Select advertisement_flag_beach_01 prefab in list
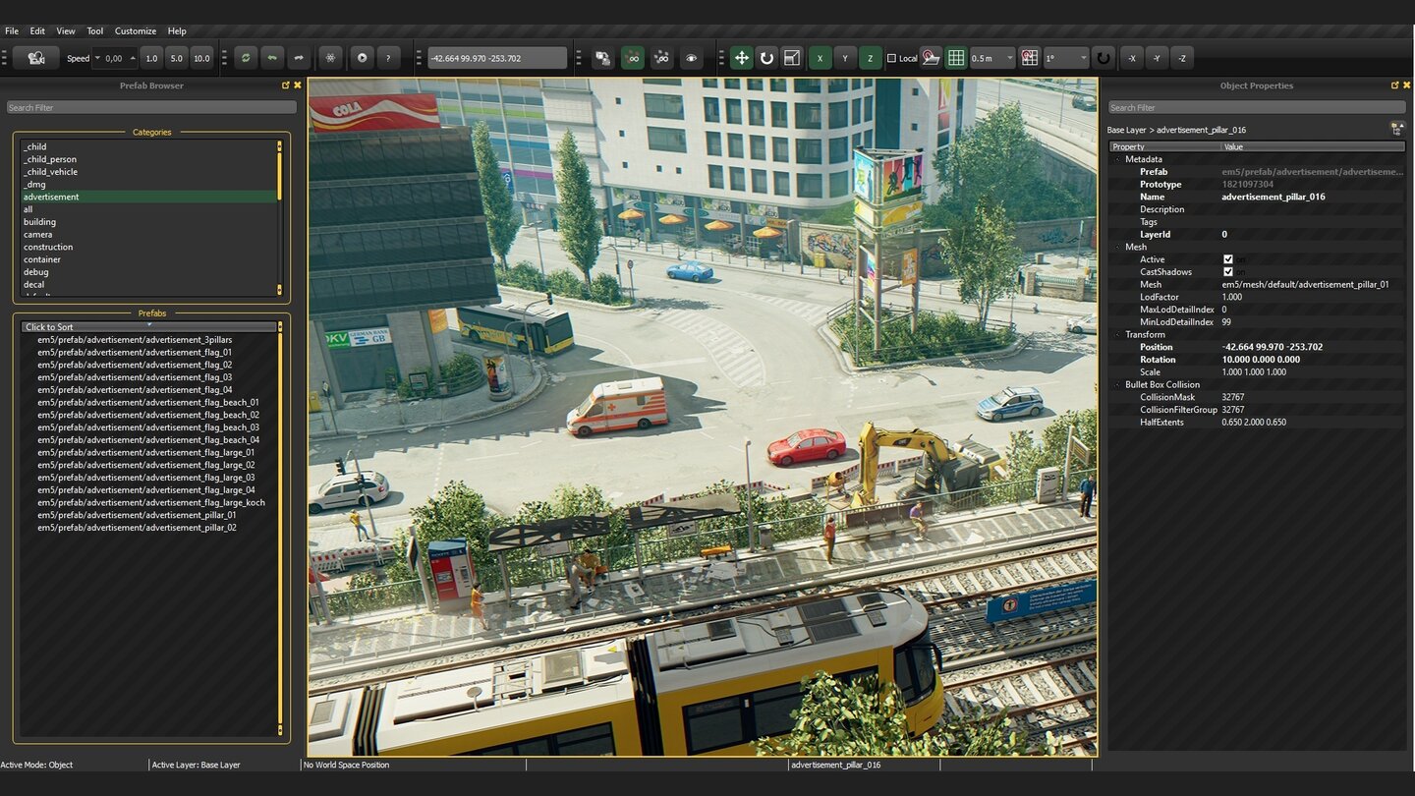1415x796 pixels. coord(148,402)
